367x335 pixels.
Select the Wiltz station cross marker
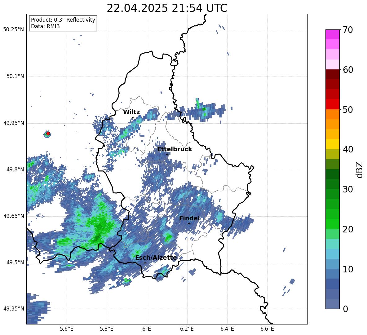[x=133, y=117]
